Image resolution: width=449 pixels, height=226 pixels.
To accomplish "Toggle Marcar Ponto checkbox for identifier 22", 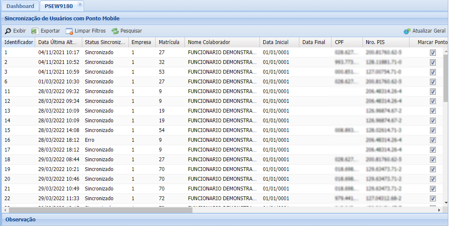I will coord(432,198).
